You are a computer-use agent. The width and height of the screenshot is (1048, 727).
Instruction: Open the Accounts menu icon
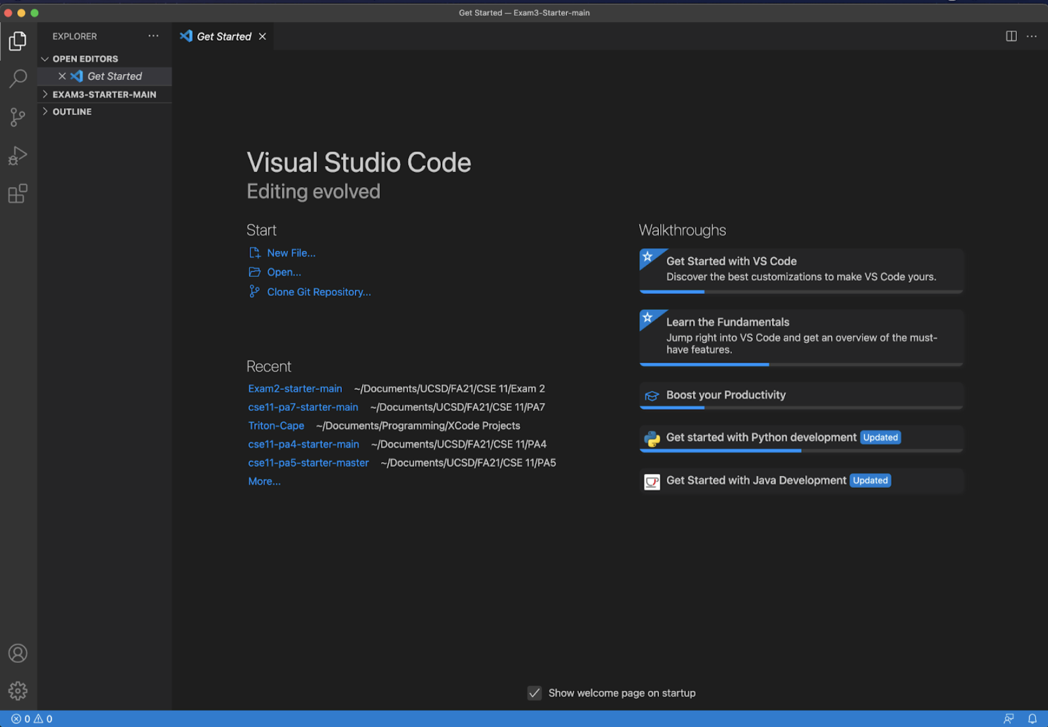[18, 653]
